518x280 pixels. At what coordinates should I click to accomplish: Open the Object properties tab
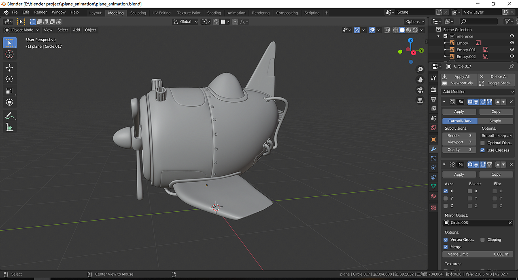433,139
